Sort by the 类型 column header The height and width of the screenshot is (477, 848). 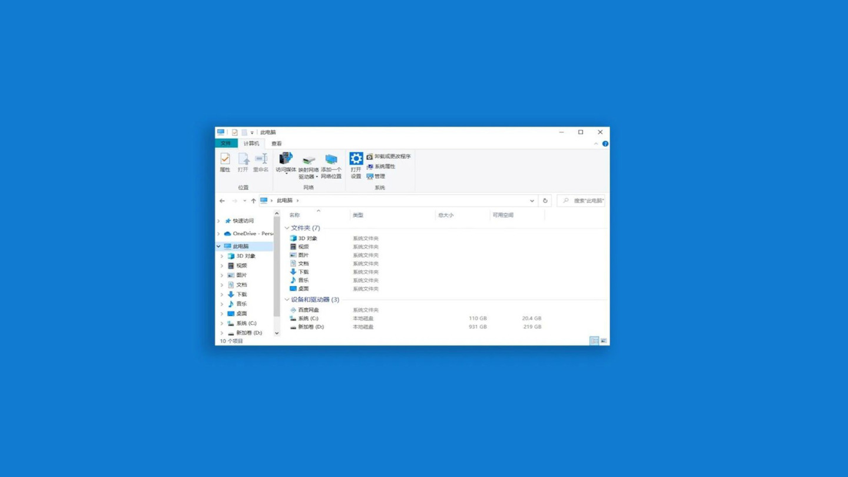[358, 216]
